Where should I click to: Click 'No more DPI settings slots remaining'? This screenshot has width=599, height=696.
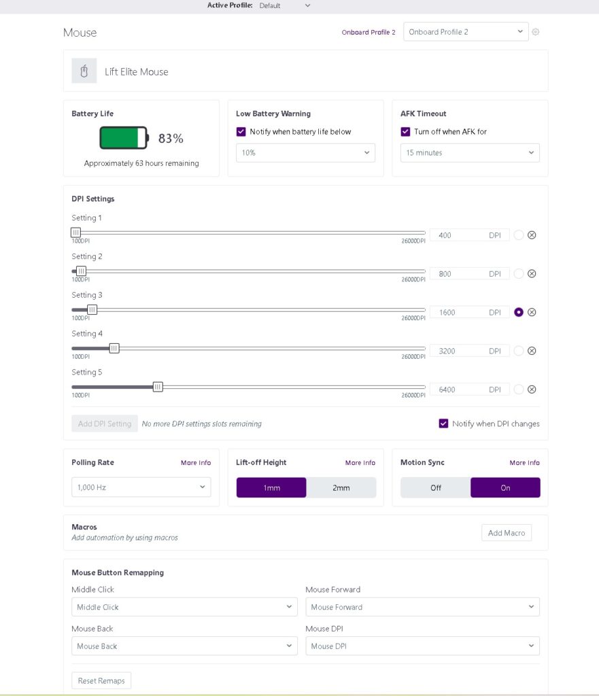point(201,424)
